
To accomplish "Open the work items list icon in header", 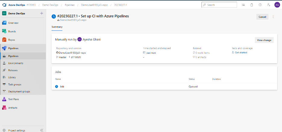I will 243,5.
